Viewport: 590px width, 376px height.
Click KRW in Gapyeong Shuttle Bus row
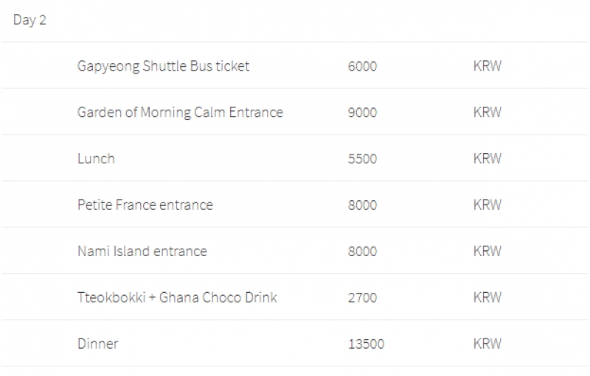[487, 66]
